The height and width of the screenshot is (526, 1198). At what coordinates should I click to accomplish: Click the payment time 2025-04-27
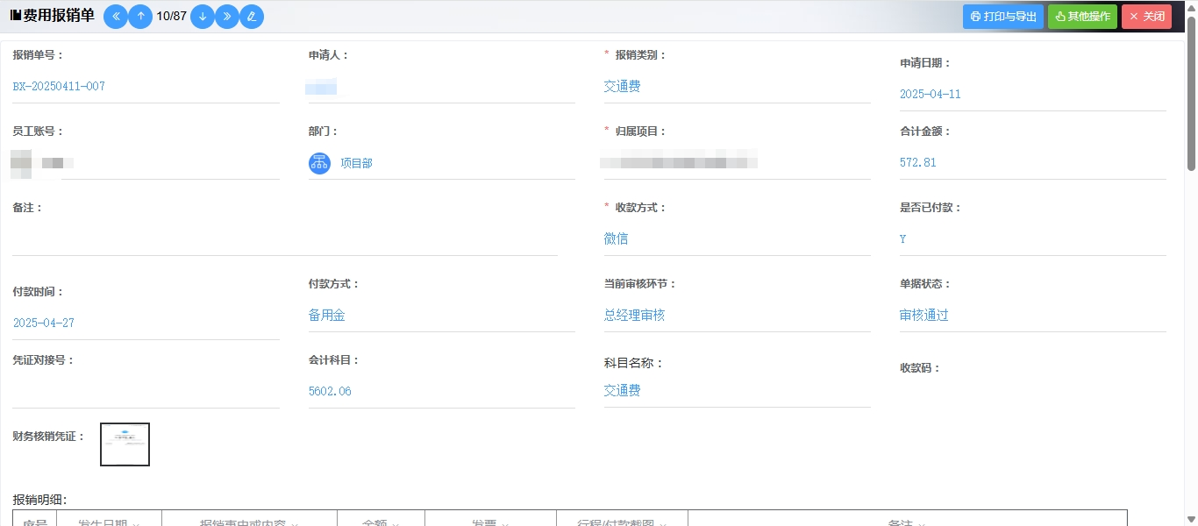point(43,323)
